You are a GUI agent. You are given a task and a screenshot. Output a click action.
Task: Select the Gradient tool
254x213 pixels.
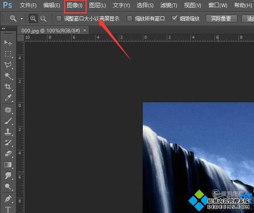click(8, 165)
